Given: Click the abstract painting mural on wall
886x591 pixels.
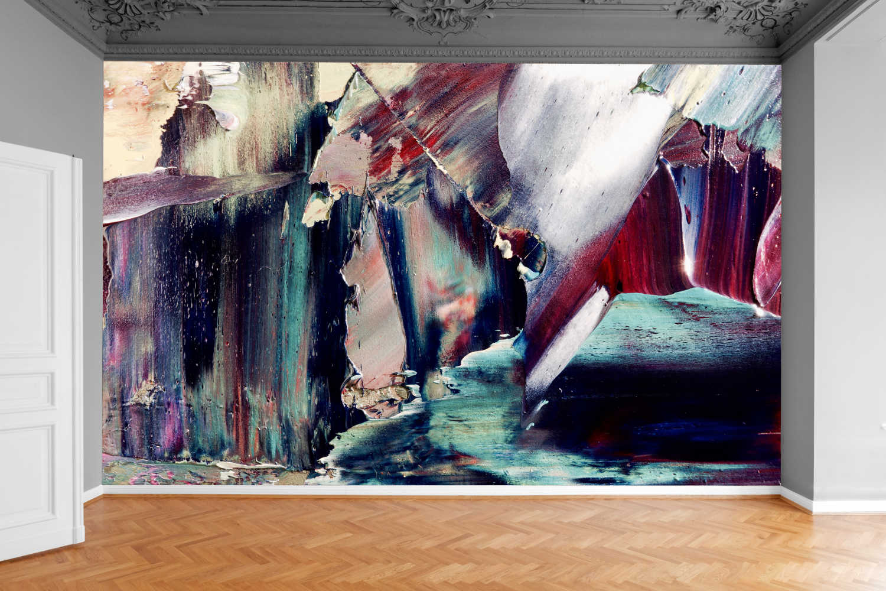Looking at the screenshot, I should pyautogui.click(x=442, y=273).
